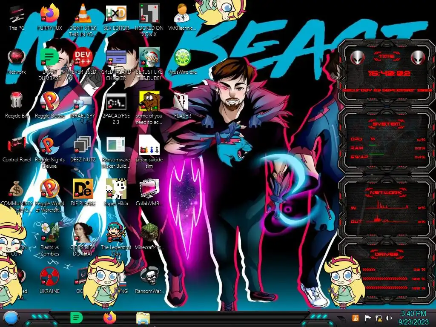
Task: Launch Super Hilda game icon
Action: coord(116,193)
